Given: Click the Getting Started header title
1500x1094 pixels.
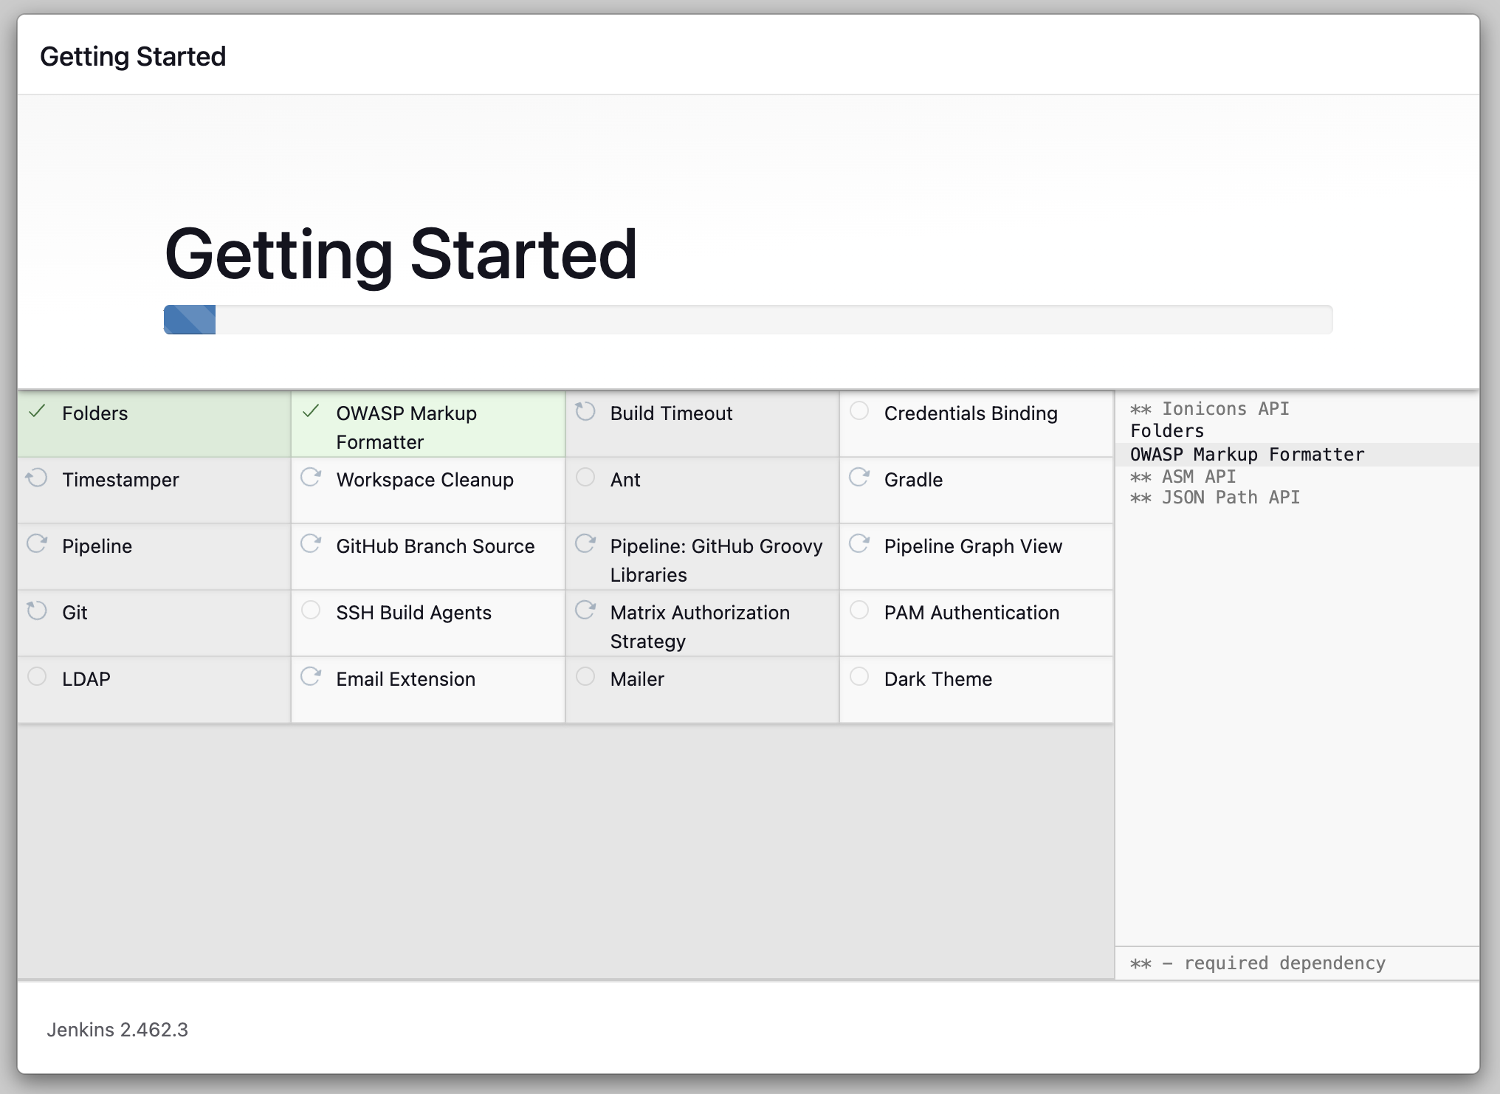Looking at the screenshot, I should [133, 56].
